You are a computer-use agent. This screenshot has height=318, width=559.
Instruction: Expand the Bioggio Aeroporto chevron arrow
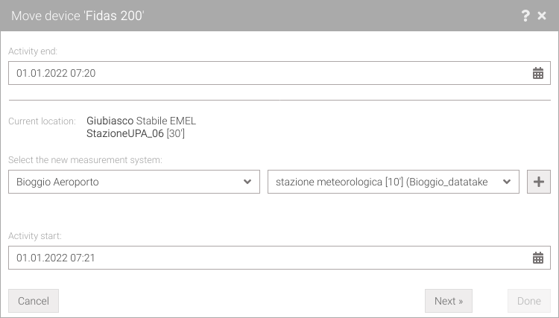click(247, 182)
